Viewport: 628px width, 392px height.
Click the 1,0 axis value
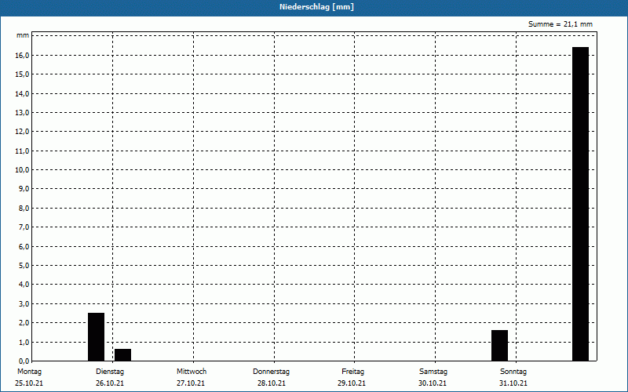[24, 342]
